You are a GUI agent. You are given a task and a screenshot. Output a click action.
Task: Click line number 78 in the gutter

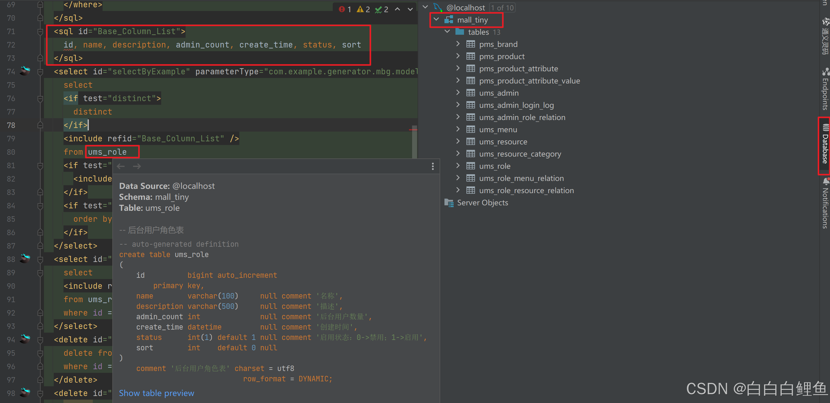[11, 125]
